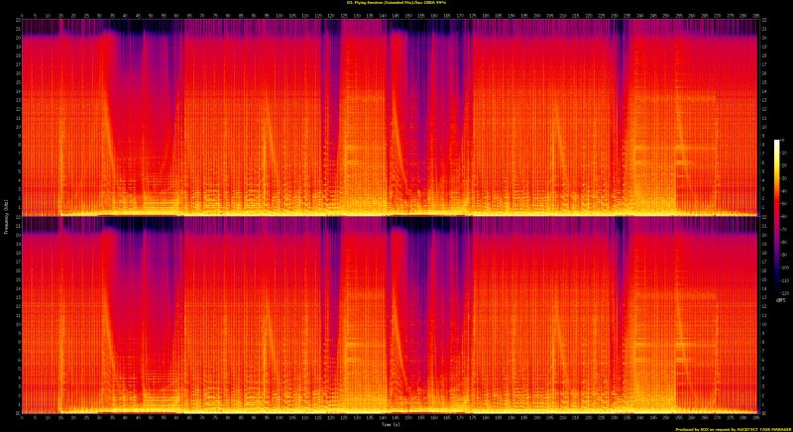Click the 0 second mark on top time axis
This screenshot has width=793, height=432.
point(21,17)
